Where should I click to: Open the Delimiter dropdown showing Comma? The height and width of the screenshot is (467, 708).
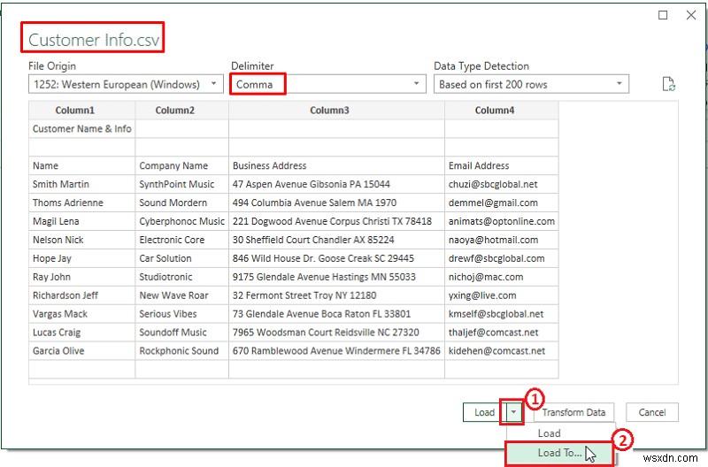click(328, 84)
